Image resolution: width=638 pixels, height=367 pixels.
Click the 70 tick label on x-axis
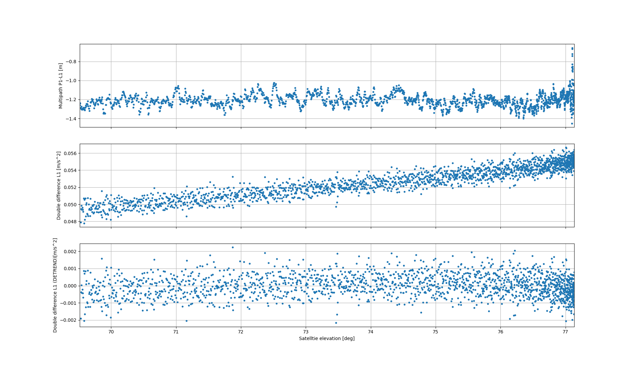[111, 331]
